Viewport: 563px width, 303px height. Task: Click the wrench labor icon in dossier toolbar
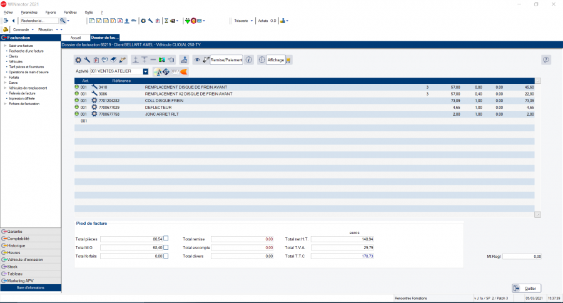(87, 60)
